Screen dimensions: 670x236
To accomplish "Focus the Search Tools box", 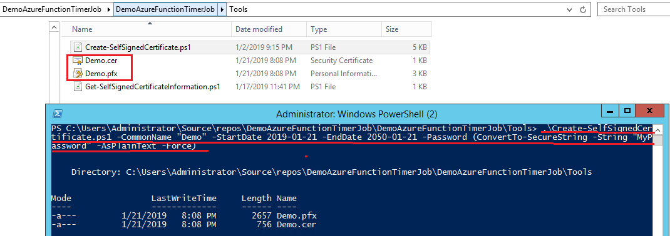I will [634, 9].
